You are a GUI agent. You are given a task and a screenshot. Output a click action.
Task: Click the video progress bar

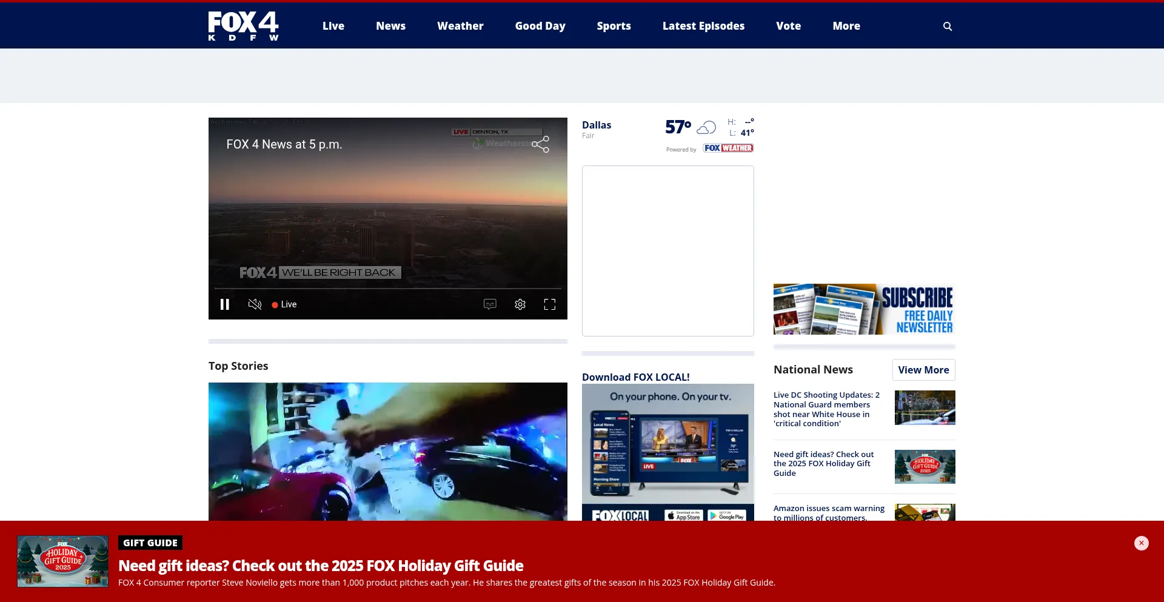(x=388, y=289)
